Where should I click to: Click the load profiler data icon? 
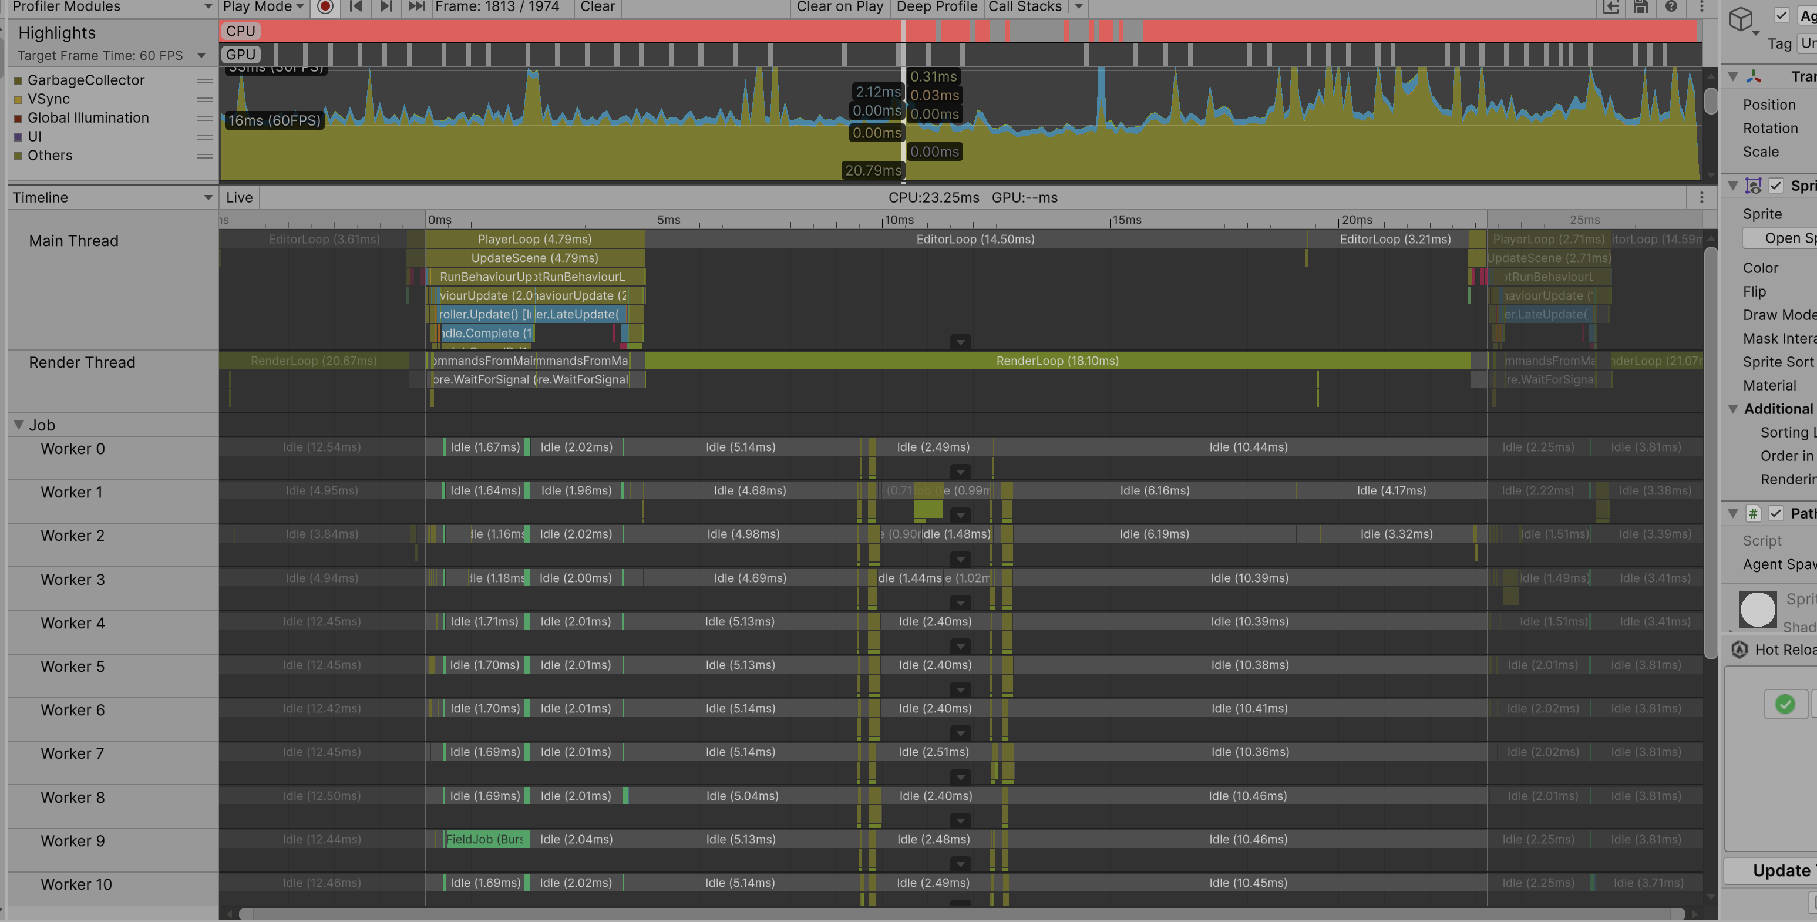coord(1611,7)
